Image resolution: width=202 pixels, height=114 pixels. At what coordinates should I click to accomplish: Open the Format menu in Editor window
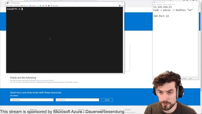point(165,4)
